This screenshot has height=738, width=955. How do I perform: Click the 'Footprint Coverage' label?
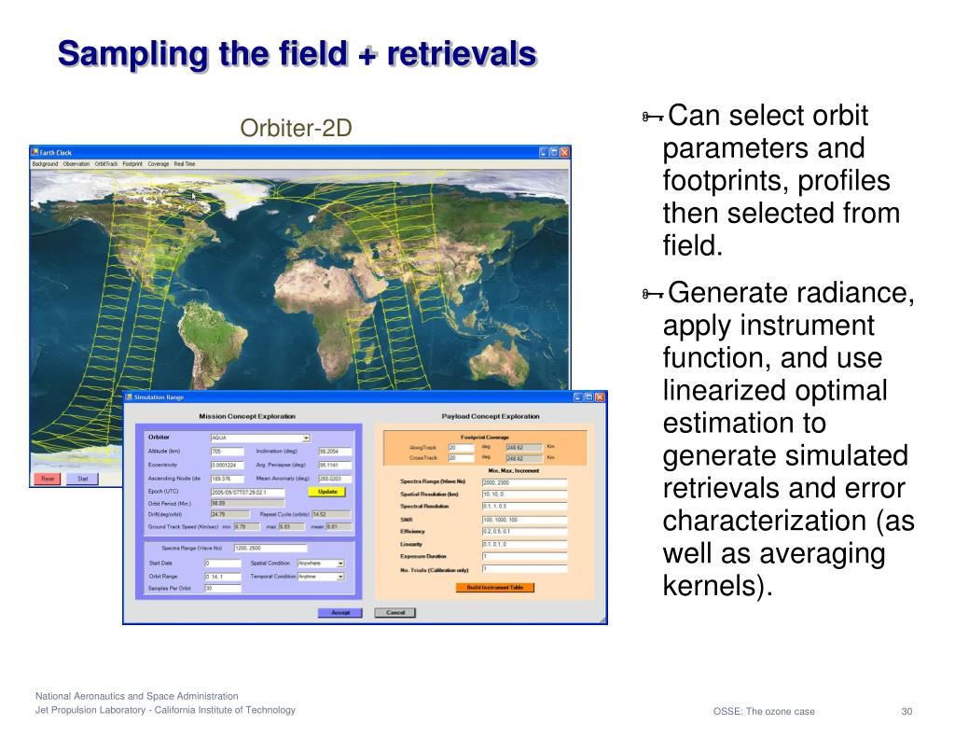485,438
